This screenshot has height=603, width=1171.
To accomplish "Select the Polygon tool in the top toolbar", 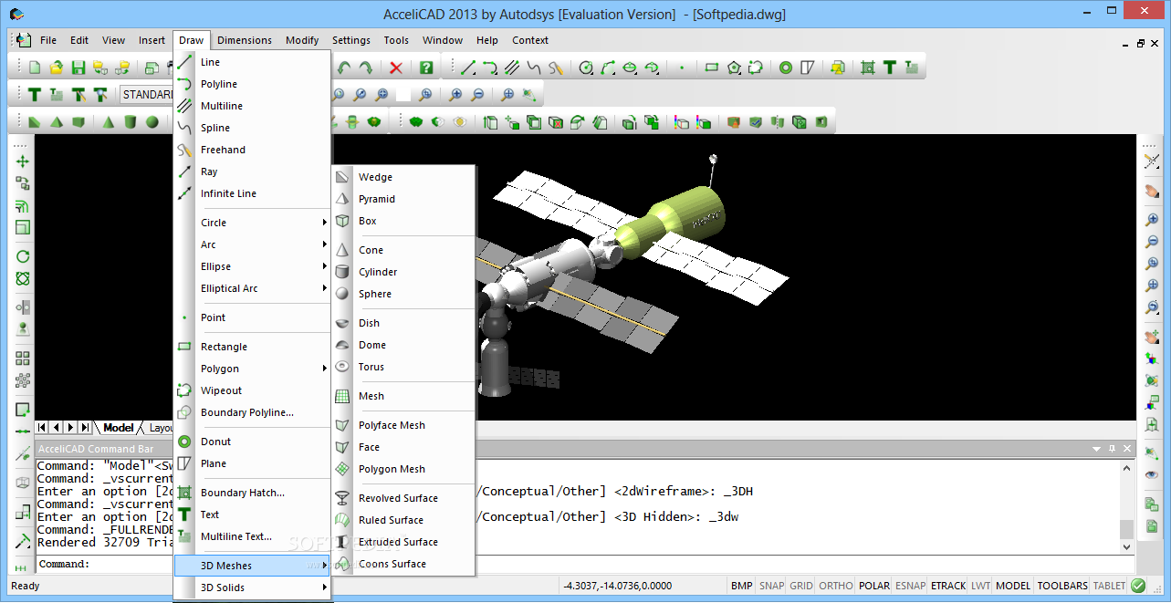I will pos(734,68).
